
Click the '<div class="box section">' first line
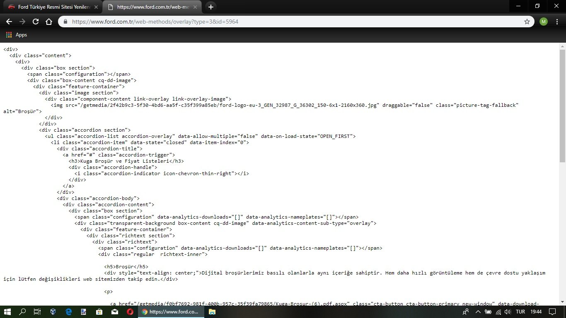(58, 68)
